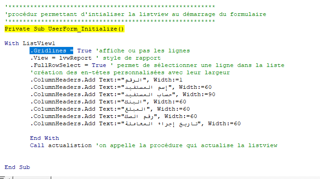This screenshot has height=179, width=320.
Task: Click the ColumnHeaders.Add line with Width:=1
Action: pos(106,80)
